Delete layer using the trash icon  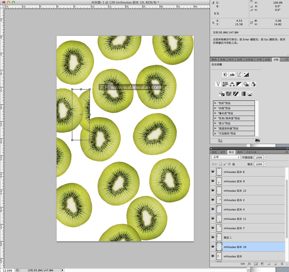(x=282, y=264)
